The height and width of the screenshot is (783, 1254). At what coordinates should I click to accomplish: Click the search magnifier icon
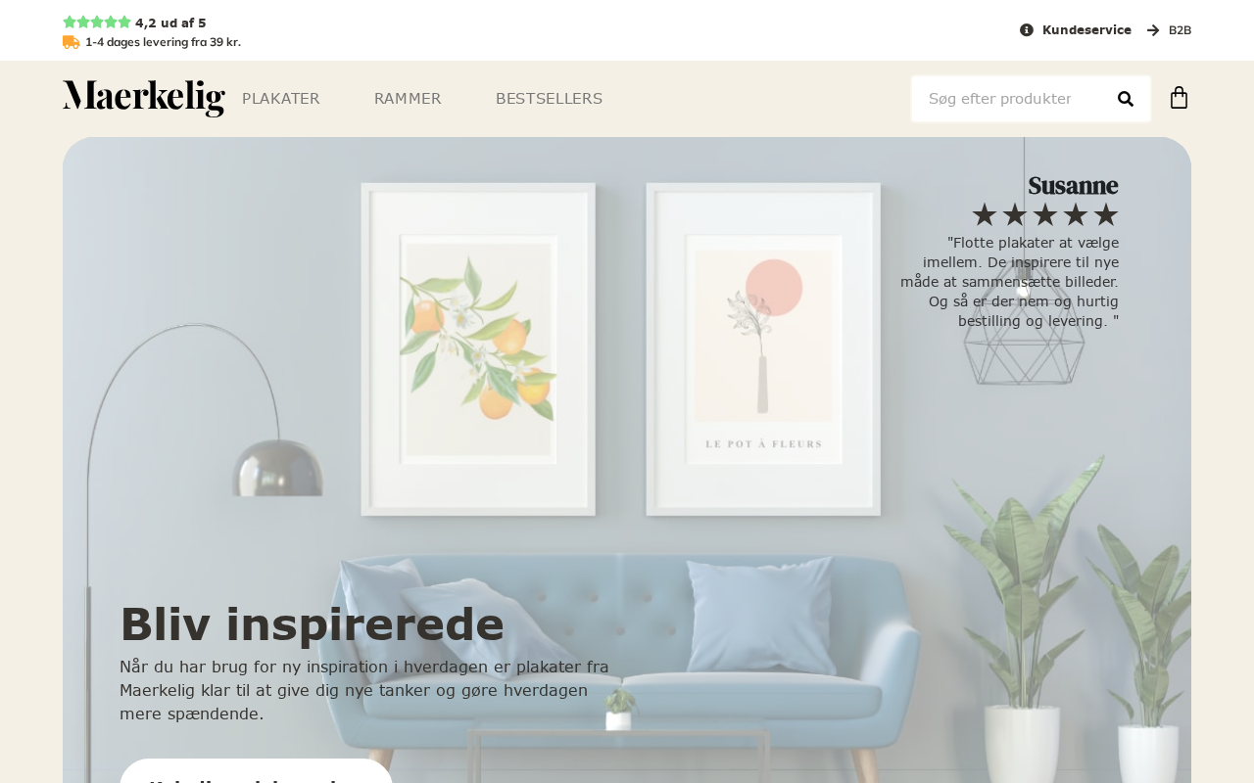tap(1126, 99)
